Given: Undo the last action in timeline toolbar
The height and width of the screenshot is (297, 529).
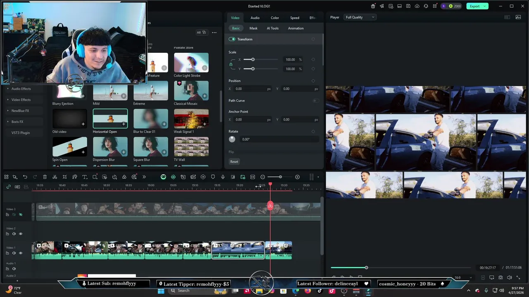Looking at the screenshot, I should pyautogui.click(x=25, y=177).
